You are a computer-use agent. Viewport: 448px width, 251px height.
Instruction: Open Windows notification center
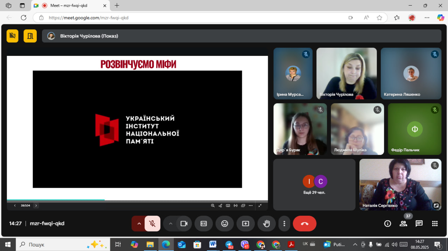click(x=437, y=244)
